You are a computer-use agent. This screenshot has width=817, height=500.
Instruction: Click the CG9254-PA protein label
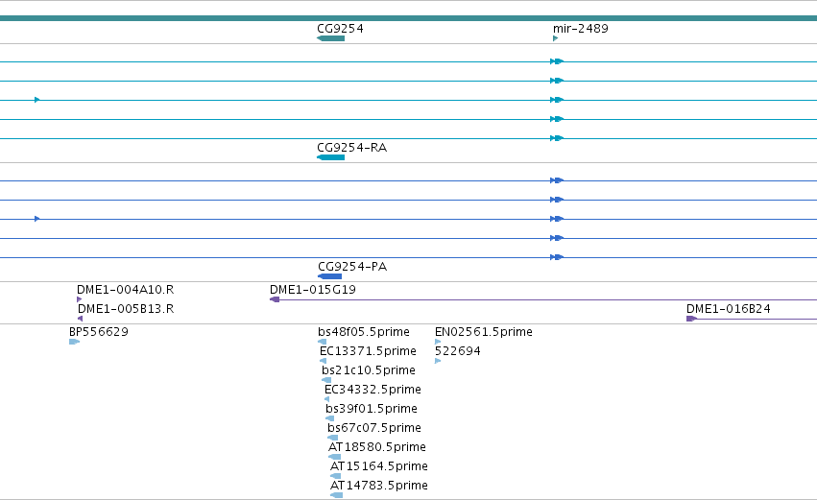coord(352,266)
